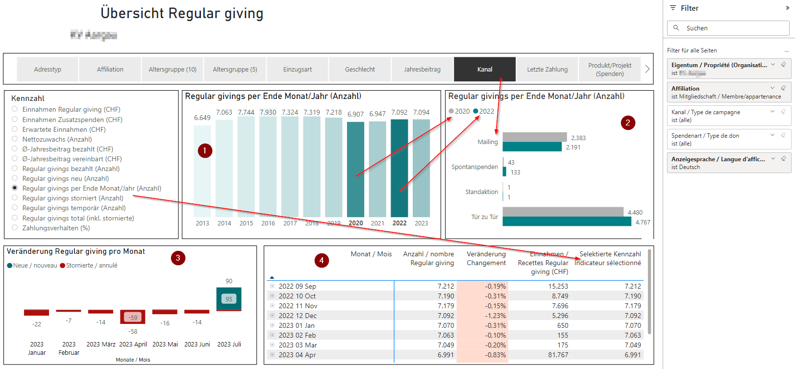Open more options for Filter für alle Seiten

pyautogui.click(x=787, y=50)
